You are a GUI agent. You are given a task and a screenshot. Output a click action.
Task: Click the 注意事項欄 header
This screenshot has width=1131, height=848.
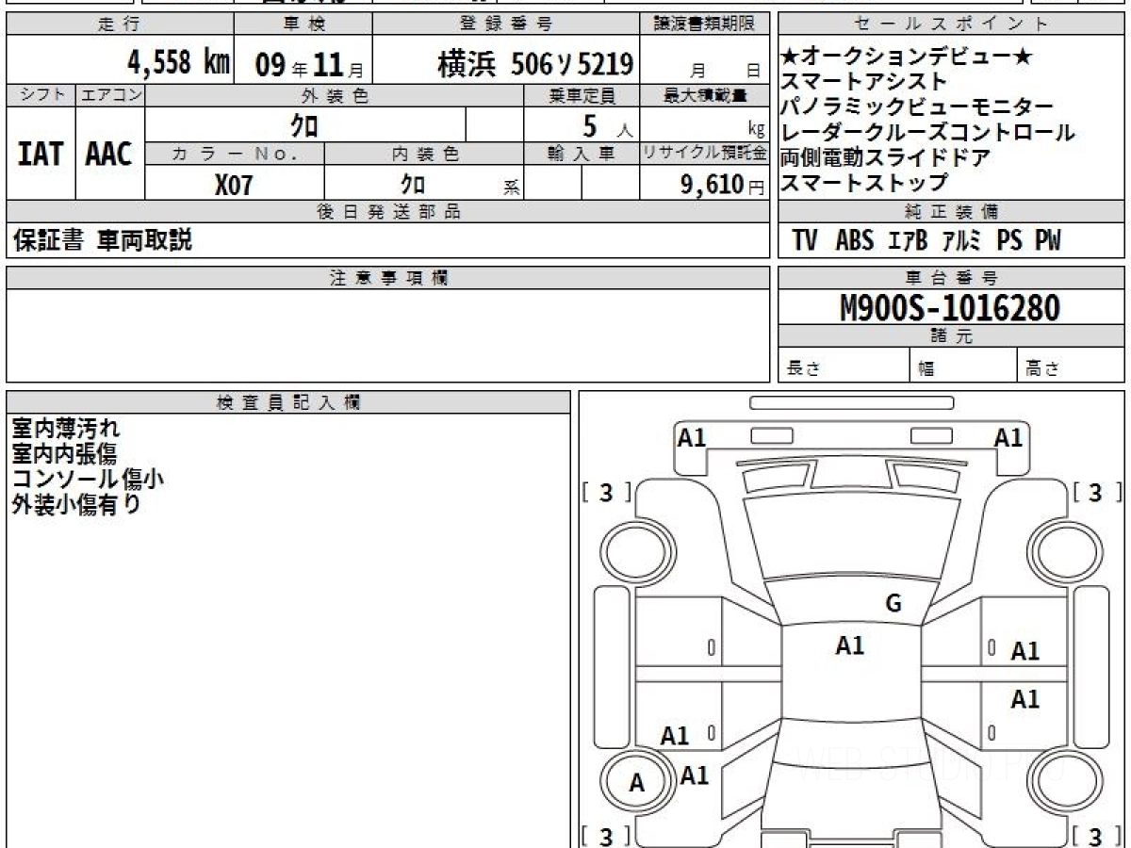387,278
